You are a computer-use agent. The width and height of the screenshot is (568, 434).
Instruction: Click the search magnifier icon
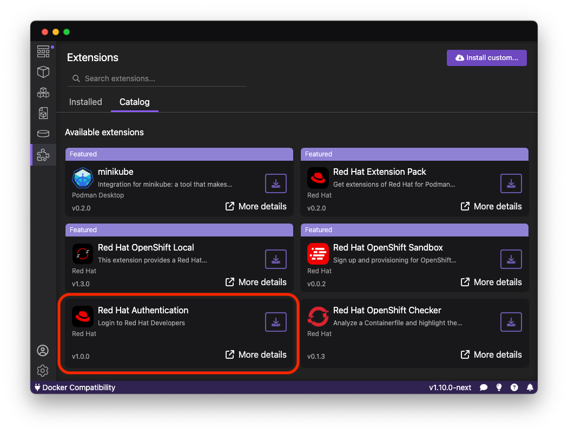pyautogui.click(x=76, y=78)
